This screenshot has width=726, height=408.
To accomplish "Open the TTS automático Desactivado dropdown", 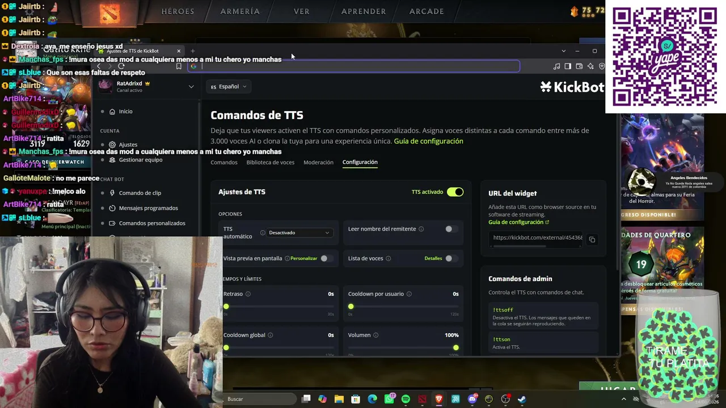I will tap(299, 233).
